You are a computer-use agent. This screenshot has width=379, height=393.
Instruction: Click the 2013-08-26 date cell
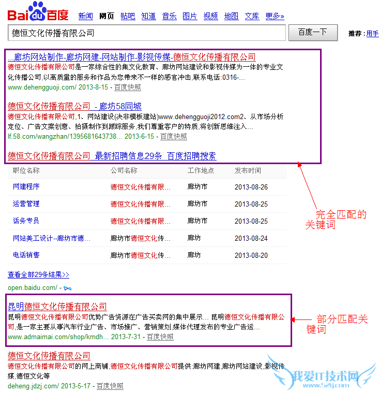point(251,187)
